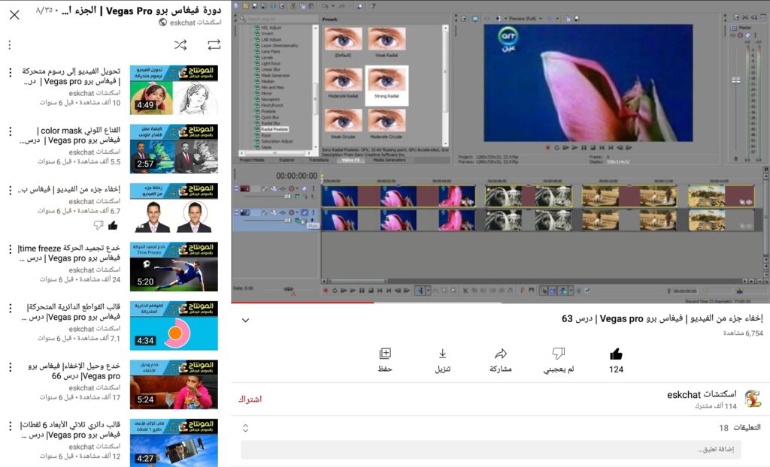Open options menu for color mask video
770x467 pixels.
(x=10, y=131)
